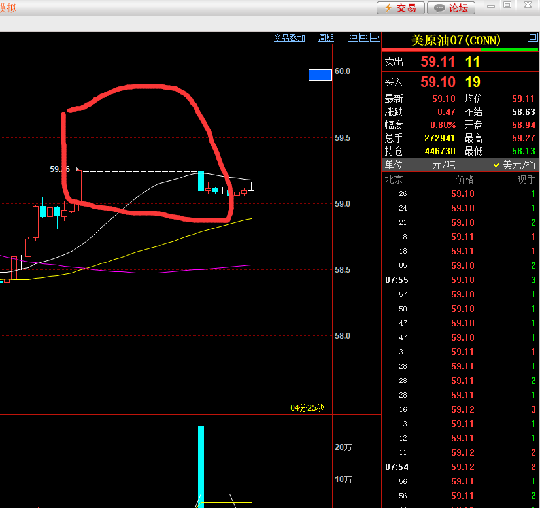
Task: Click the right arrow chart navigation icon
Action: tap(364, 37)
